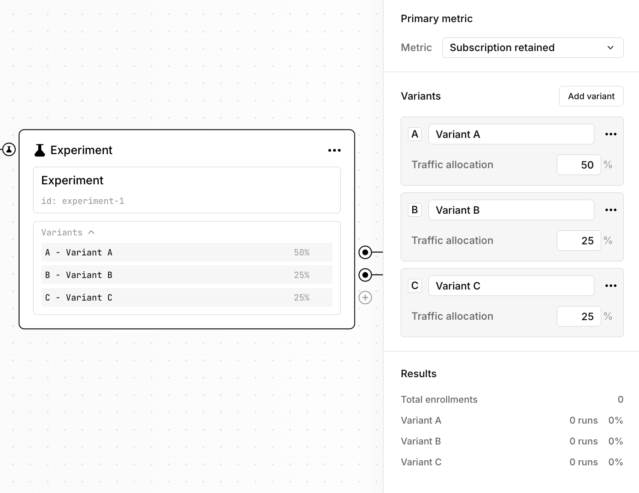The image size is (639, 493).
Task: Click the input connector on Experiment node
Action: (9, 149)
